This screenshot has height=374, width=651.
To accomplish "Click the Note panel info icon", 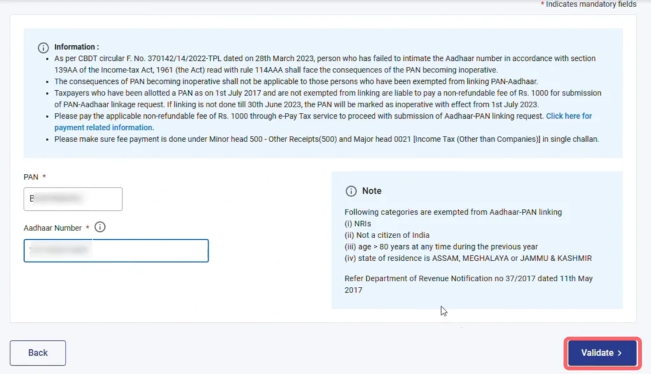I will [351, 191].
